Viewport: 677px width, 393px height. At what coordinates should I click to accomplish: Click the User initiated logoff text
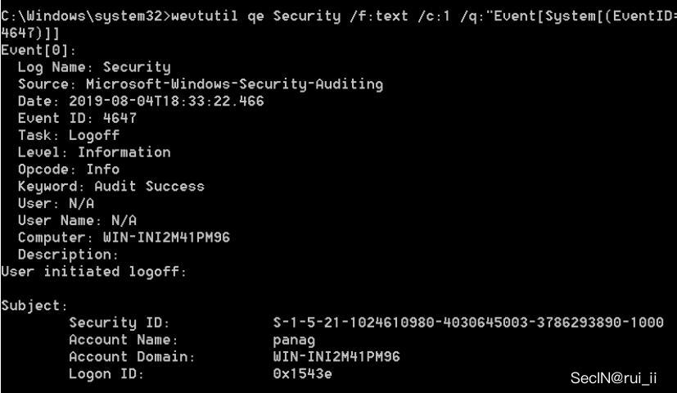pos(93,272)
